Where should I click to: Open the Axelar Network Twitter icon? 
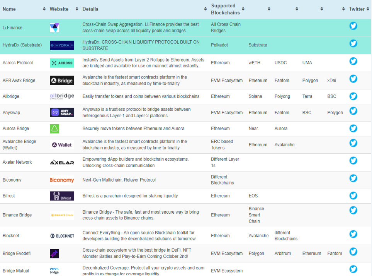tap(353, 161)
